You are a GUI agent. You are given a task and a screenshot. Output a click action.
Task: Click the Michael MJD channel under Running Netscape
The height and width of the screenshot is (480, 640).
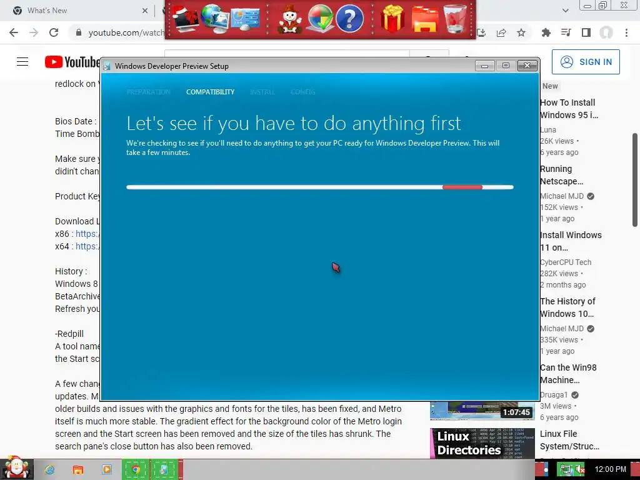tap(562, 196)
